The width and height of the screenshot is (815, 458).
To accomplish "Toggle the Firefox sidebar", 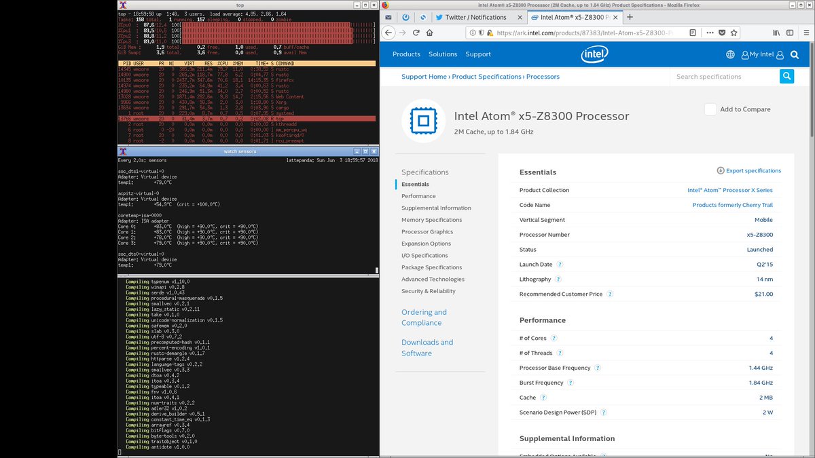I will pyautogui.click(x=790, y=33).
